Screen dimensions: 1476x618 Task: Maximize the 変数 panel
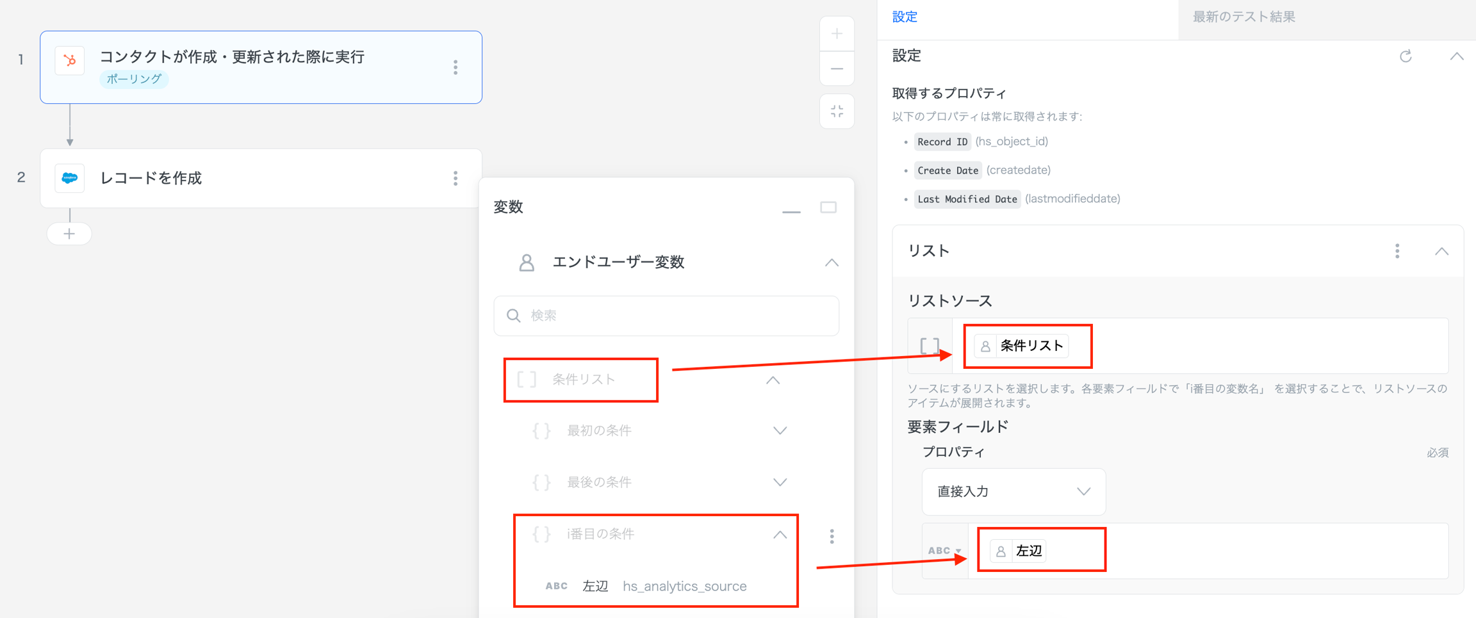828,207
